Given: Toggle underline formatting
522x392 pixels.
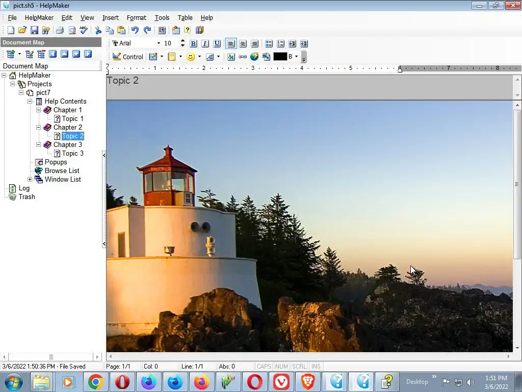Looking at the screenshot, I should click(217, 44).
